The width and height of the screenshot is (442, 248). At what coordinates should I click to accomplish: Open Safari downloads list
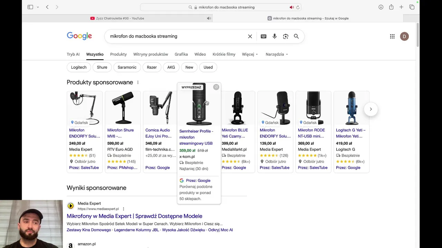(x=381, y=7)
